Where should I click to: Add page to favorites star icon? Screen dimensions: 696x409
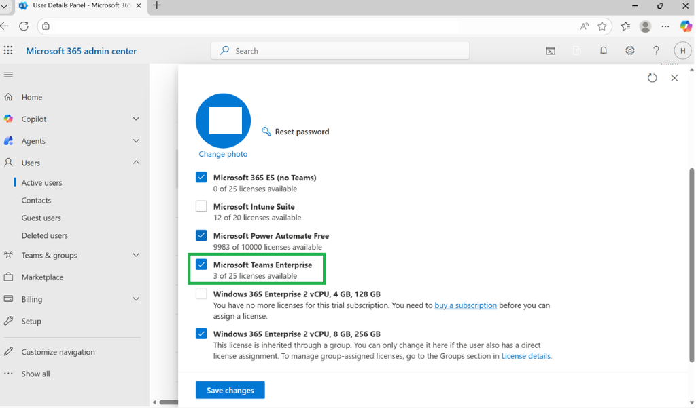(x=602, y=26)
